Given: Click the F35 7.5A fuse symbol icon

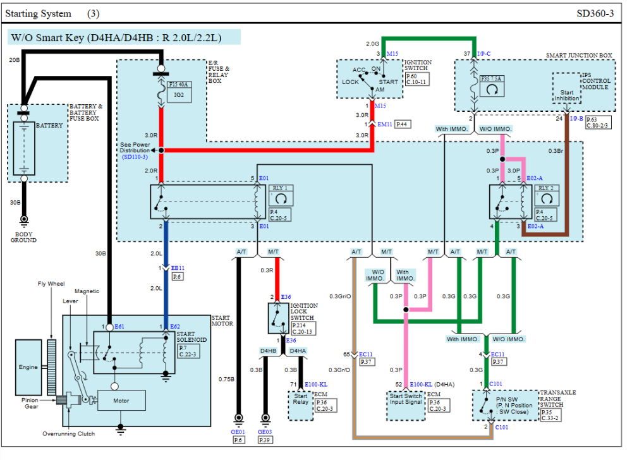Looking at the screenshot, I should click(492, 90).
